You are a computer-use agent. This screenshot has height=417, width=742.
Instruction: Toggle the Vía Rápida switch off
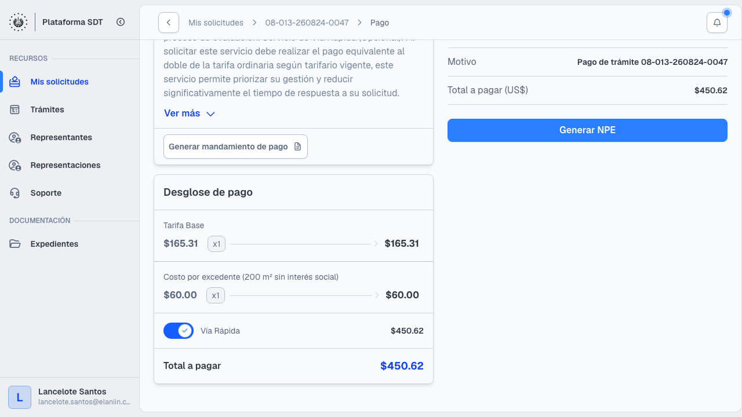pos(179,331)
